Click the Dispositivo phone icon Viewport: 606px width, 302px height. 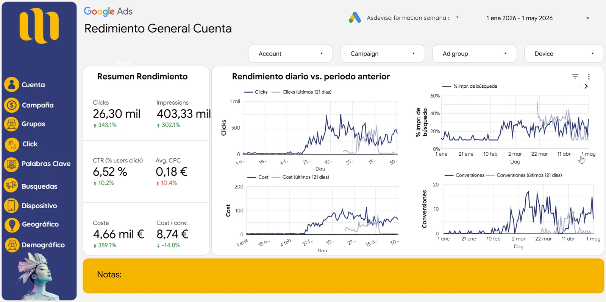coord(12,206)
